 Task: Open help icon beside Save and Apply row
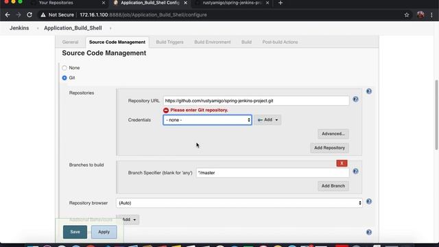(x=369, y=232)
